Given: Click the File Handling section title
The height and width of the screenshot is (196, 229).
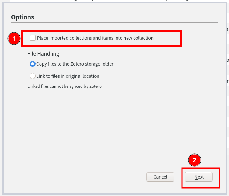Looking at the screenshot, I should point(43,54).
